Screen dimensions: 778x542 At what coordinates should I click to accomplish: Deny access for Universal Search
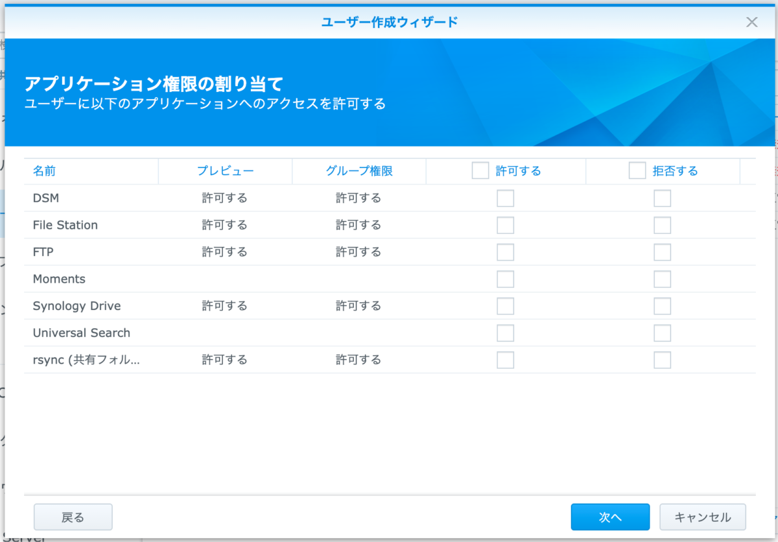coord(663,333)
